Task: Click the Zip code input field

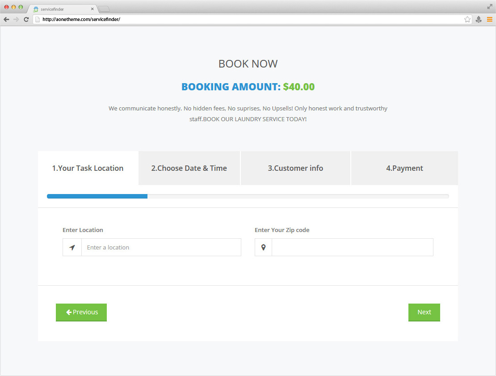Action: pos(352,247)
